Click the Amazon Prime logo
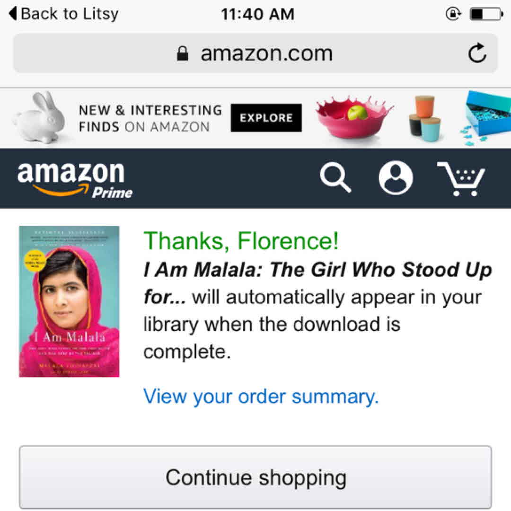The width and height of the screenshot is (511, 511). point(75,179)
